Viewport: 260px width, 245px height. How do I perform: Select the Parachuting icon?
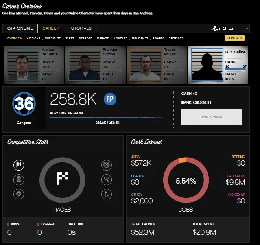coord(18,194)
